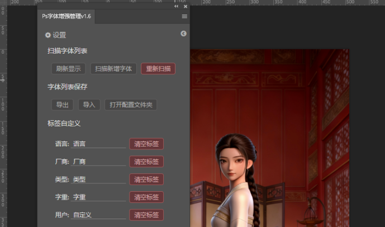The width and height of the screenshot is (385, 227).
Task: Select the Ps字体增强管理v1.6 tab
Action: click(x=66, y=17)
